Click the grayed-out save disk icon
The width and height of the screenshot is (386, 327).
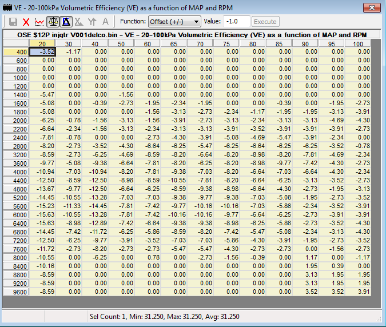point(13,22)
